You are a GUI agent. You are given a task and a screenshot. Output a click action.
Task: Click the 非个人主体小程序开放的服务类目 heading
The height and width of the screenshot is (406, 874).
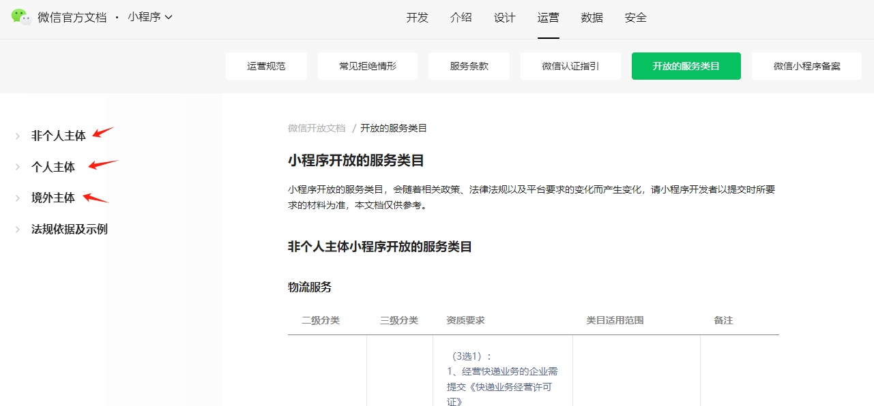380,247
